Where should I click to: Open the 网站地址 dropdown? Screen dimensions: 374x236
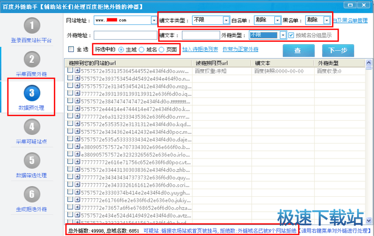click(154, 20)
